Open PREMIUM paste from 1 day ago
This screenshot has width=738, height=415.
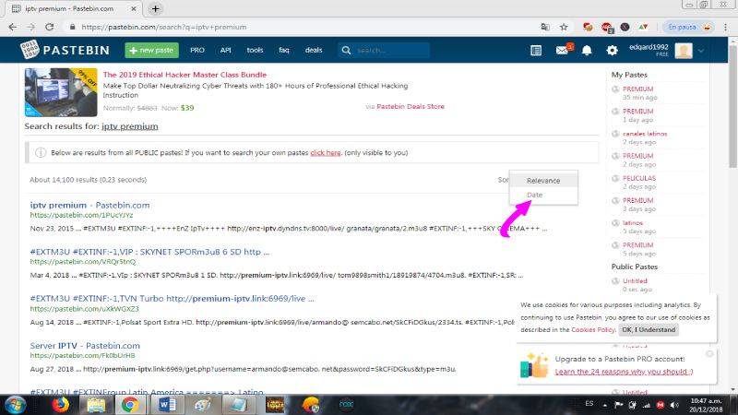637,112
